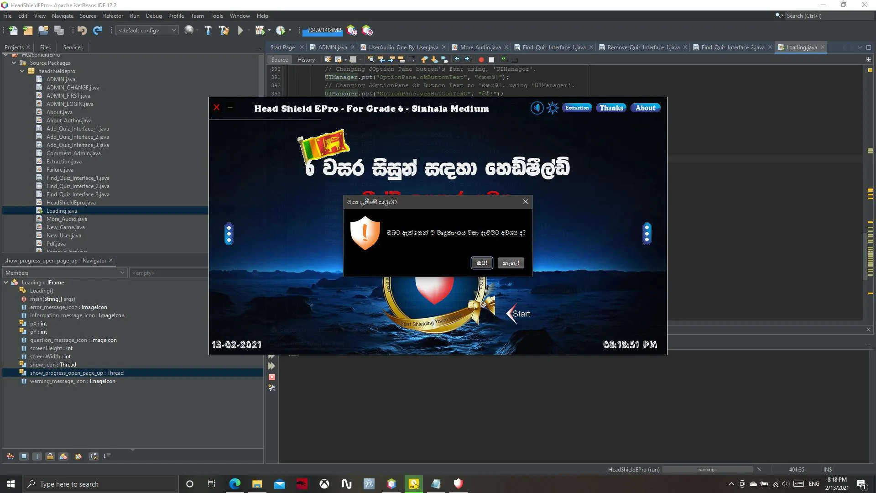Click the Windows taskbar search box
The image size is (876, 493).
(100, 484)
